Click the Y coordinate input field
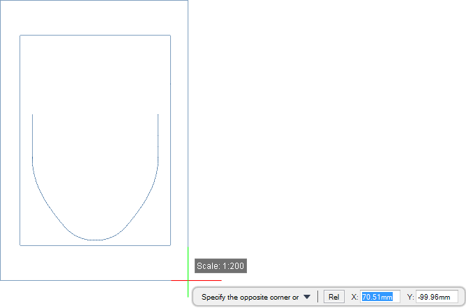 (x=437, y=297)
